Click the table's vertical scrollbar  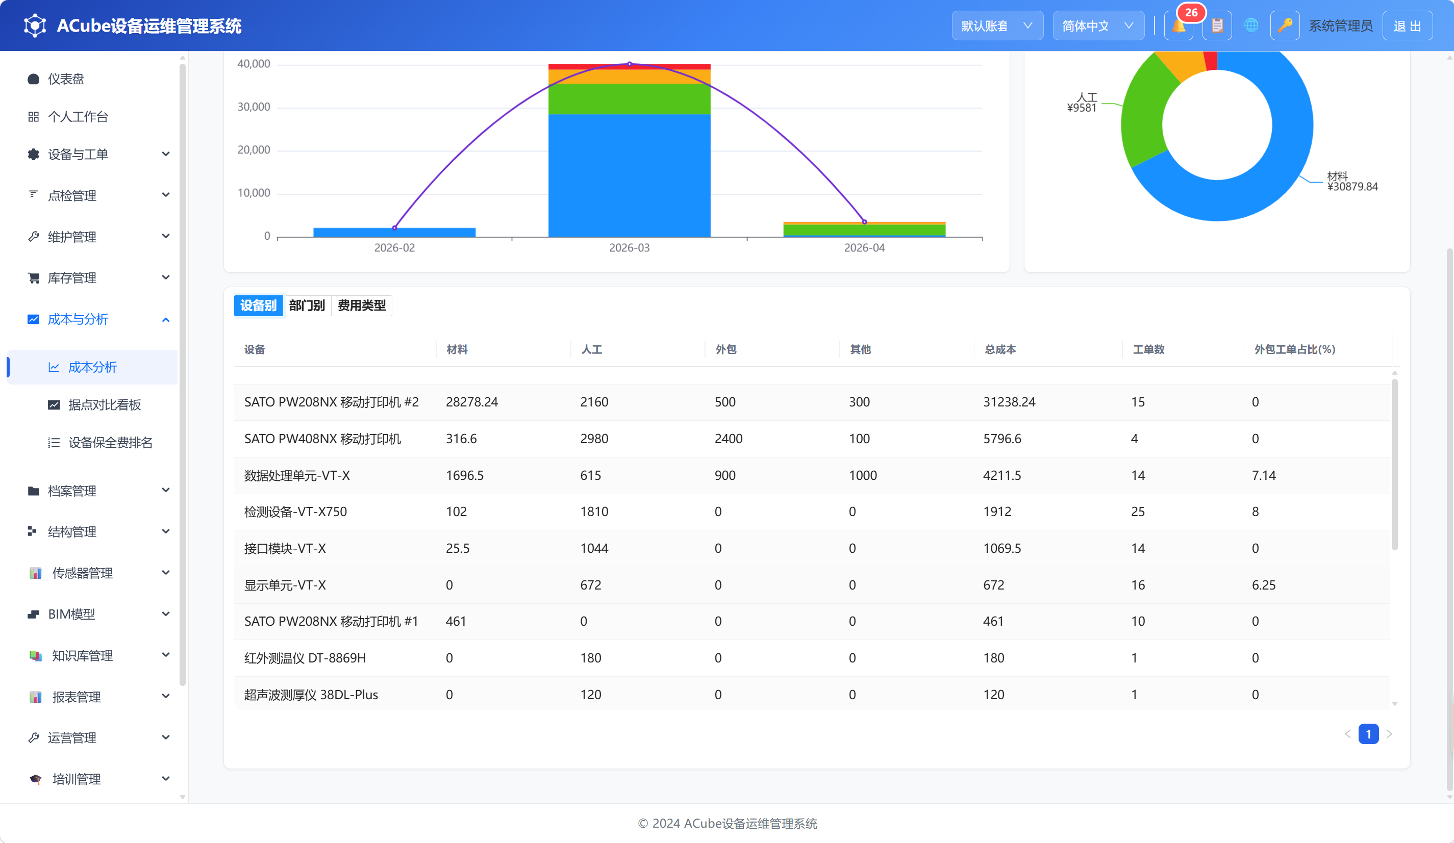pyautogui.click(x=1394, y=464)
